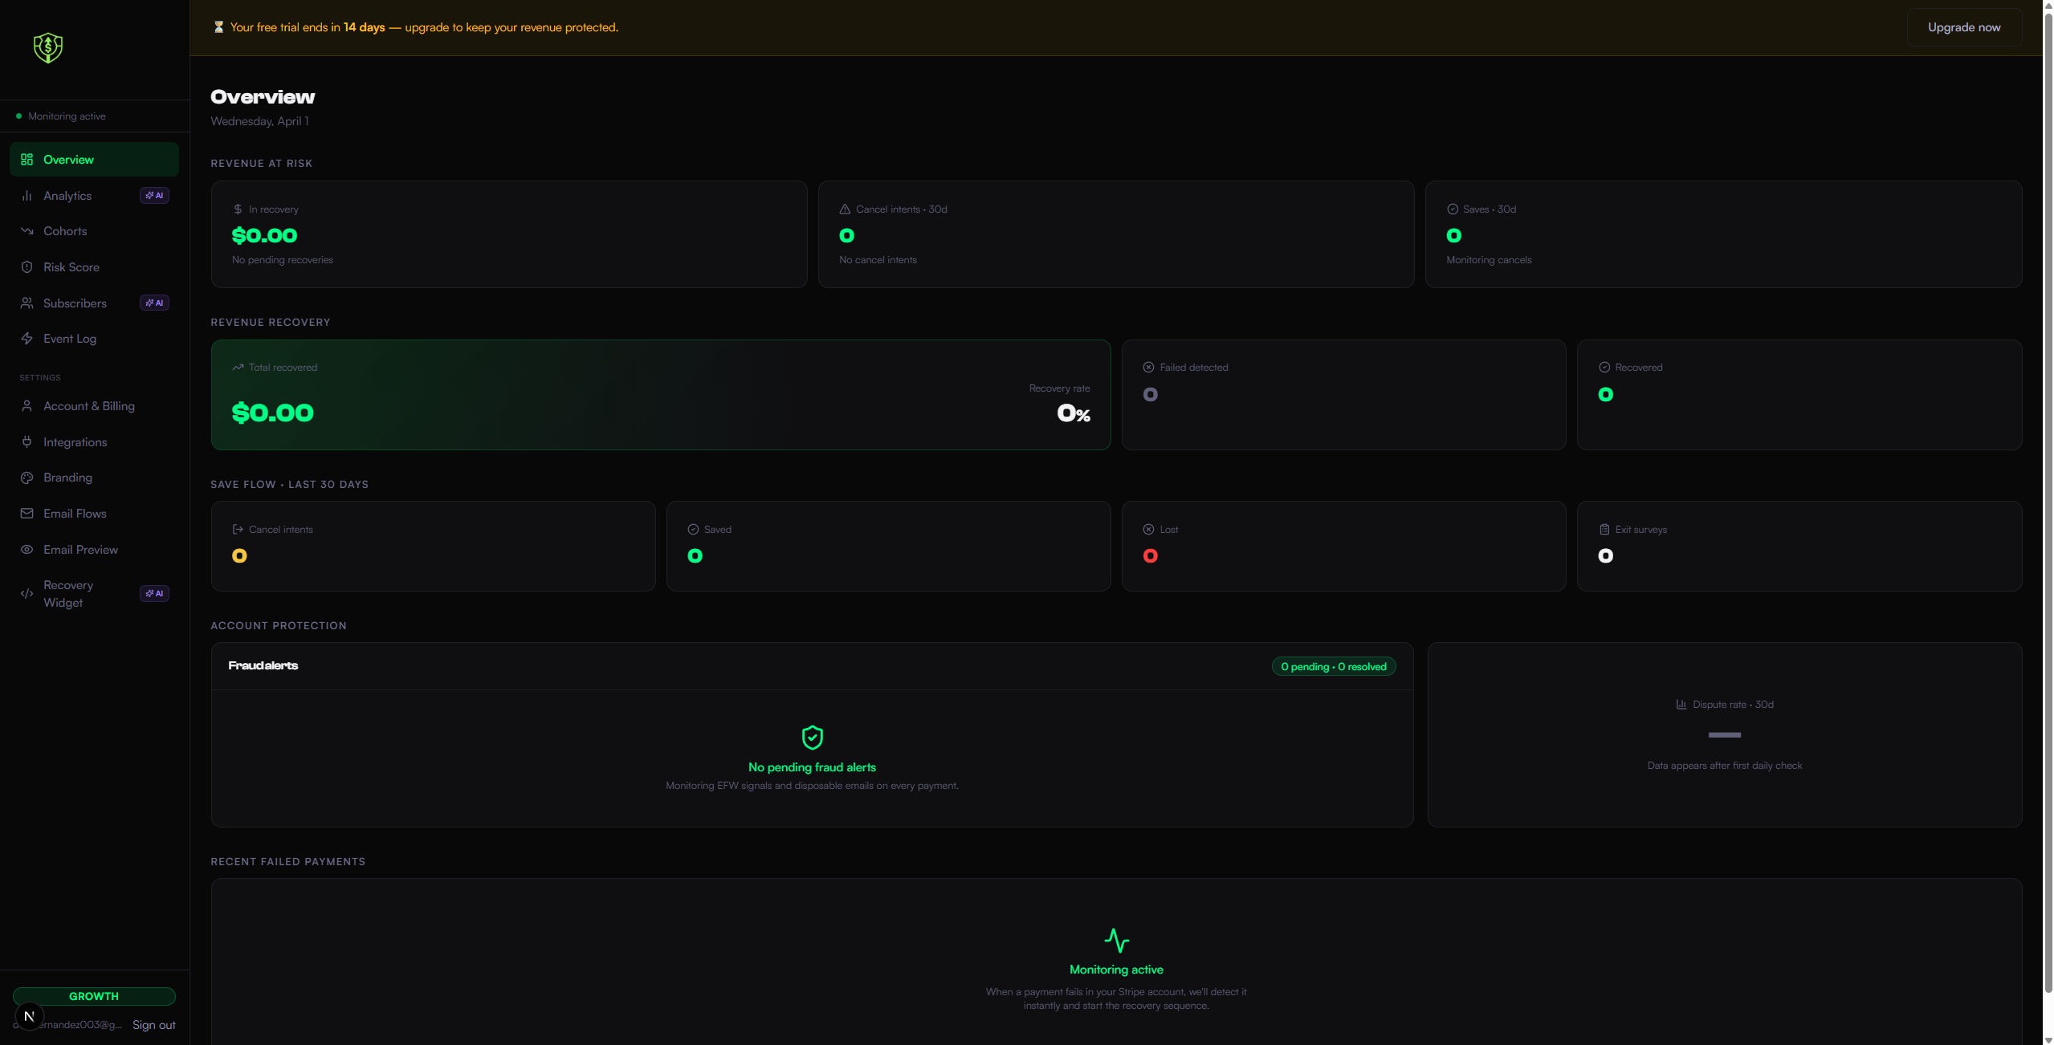Toggle the AI badge beside Subscribers
Viewport: 2054px width, 1045px height.
pos(153,303)
